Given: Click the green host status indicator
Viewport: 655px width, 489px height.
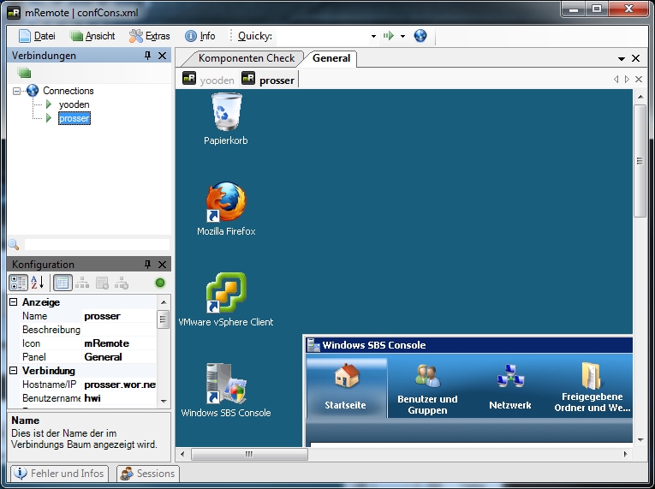Looking at the screenshot, I should coord(160,283).
